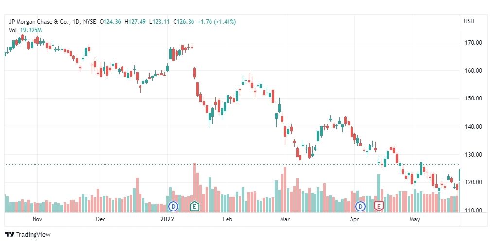This screenshot has width=492, height=243.
Task: Click the 170.00 price axis label
Action: tap(473, 43)
